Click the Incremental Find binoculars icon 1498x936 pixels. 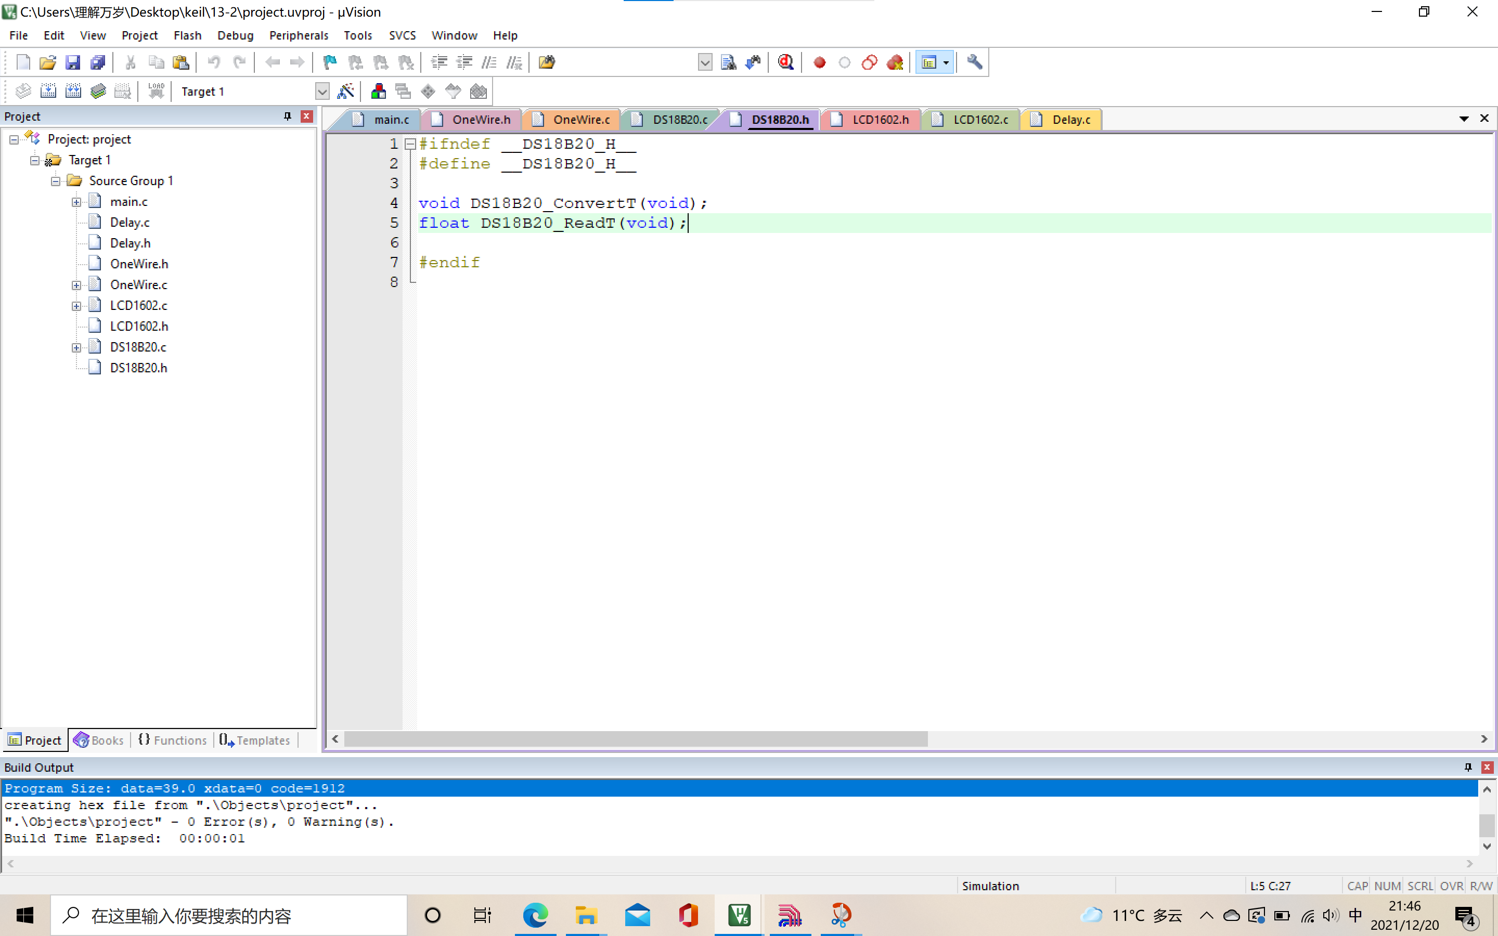click(x=753, y=62)
